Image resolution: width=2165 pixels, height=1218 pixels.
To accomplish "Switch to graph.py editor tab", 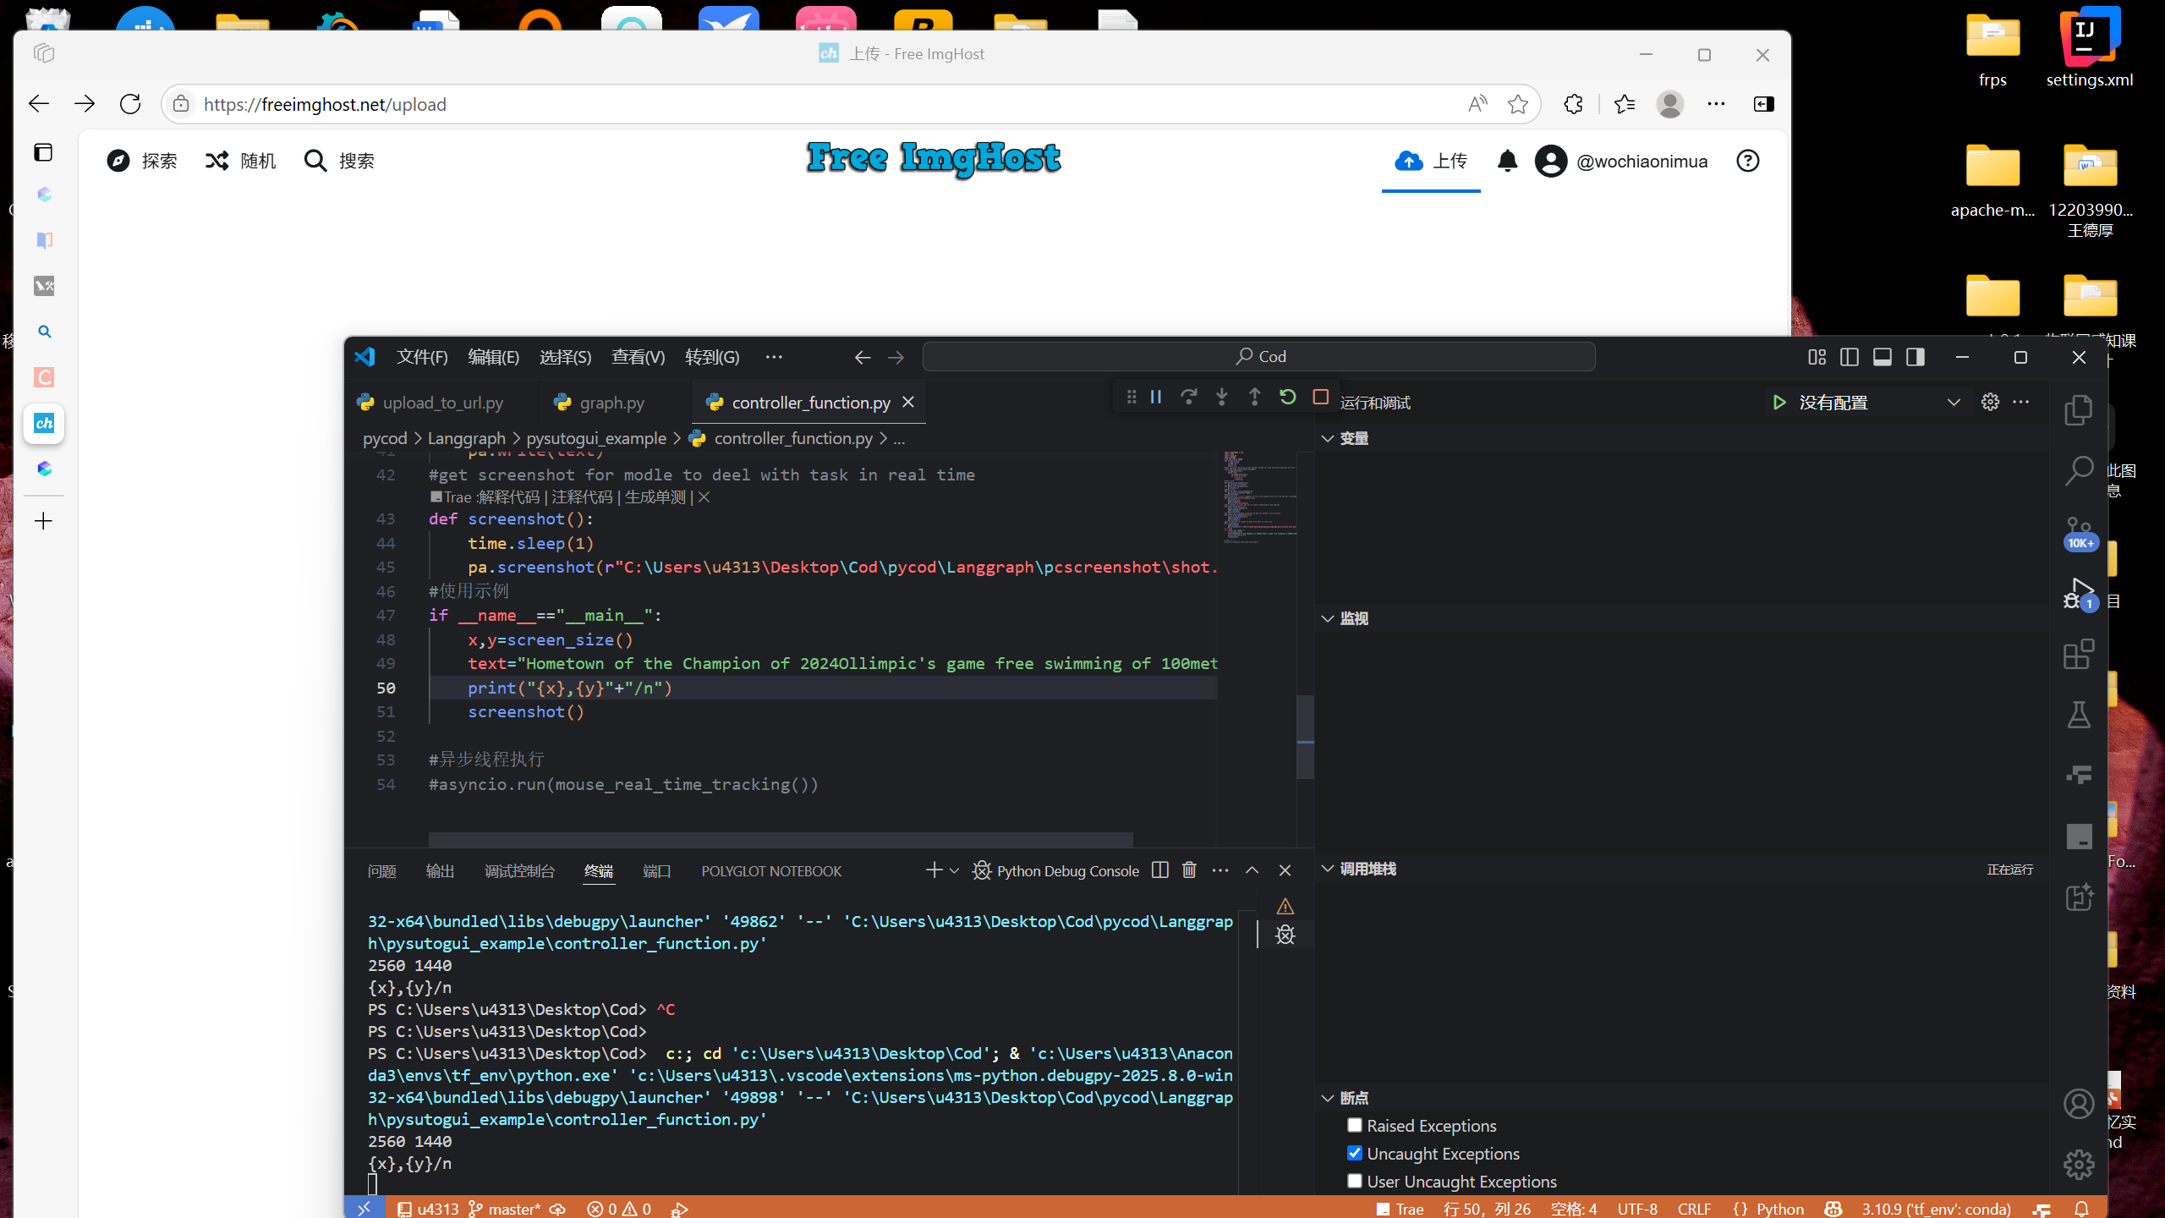I will tap(612, 403).
